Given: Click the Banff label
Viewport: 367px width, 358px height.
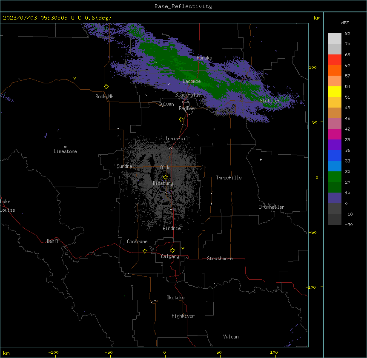Looking at the screenshot, I should click(x=53, y=241).
